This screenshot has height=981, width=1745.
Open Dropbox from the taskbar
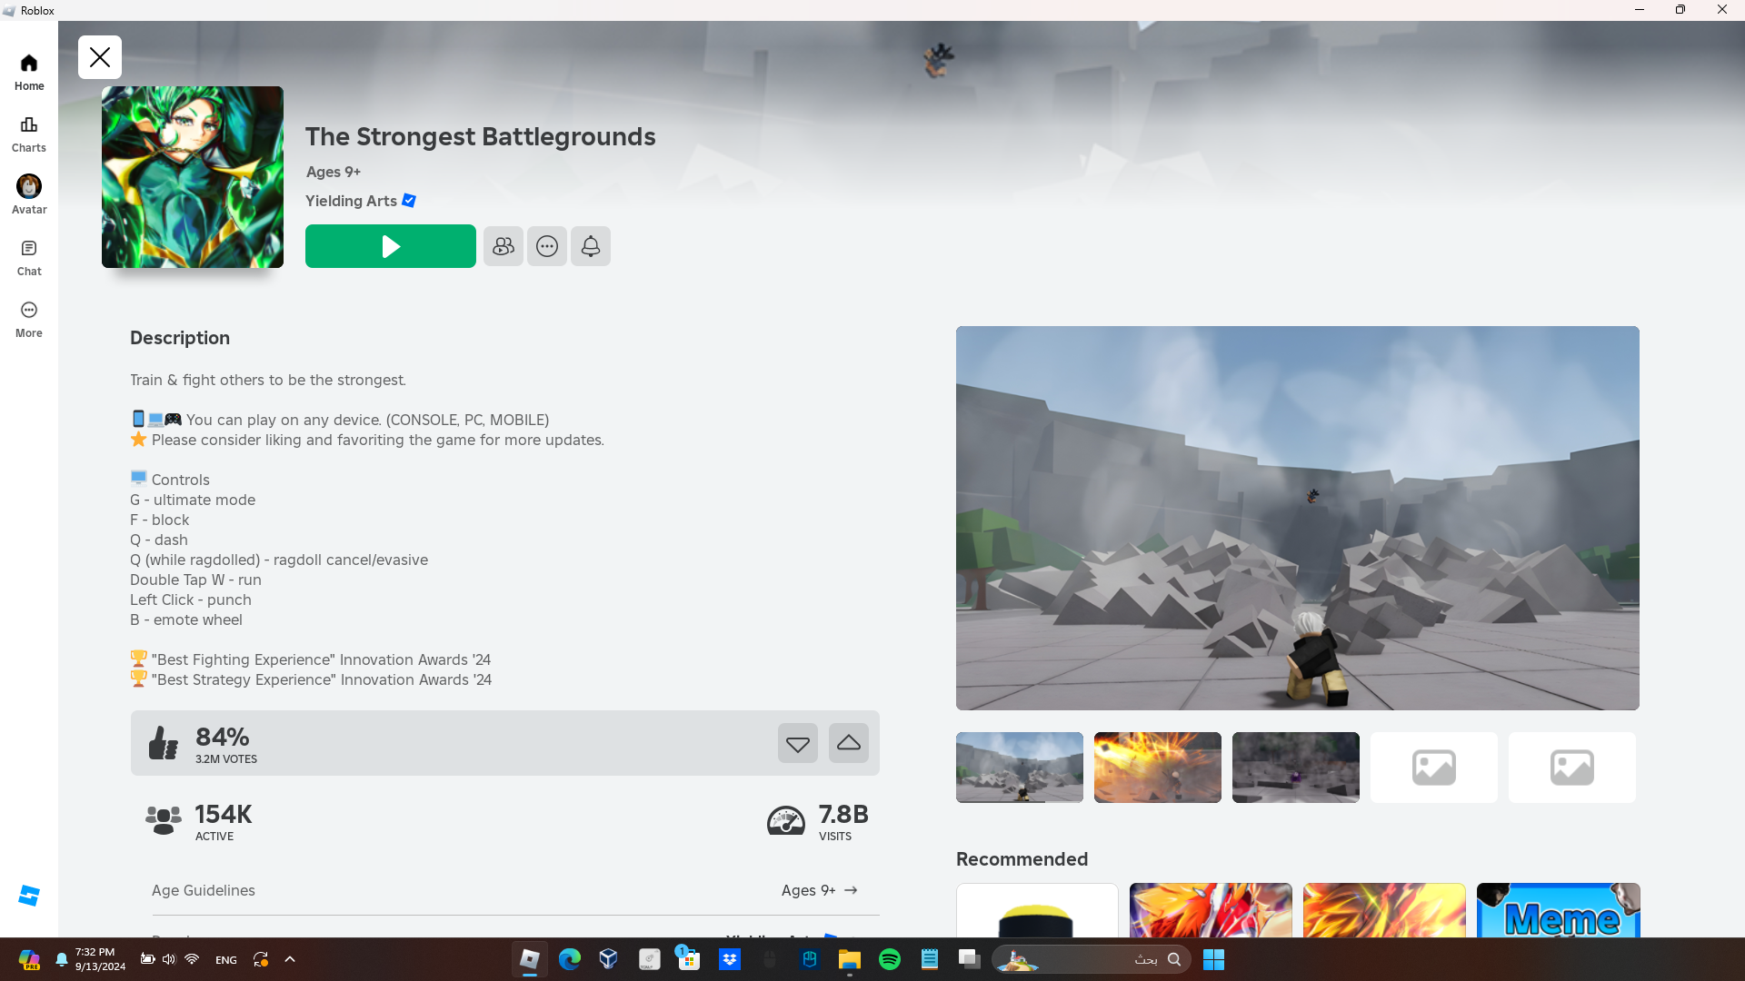point(730,959)
